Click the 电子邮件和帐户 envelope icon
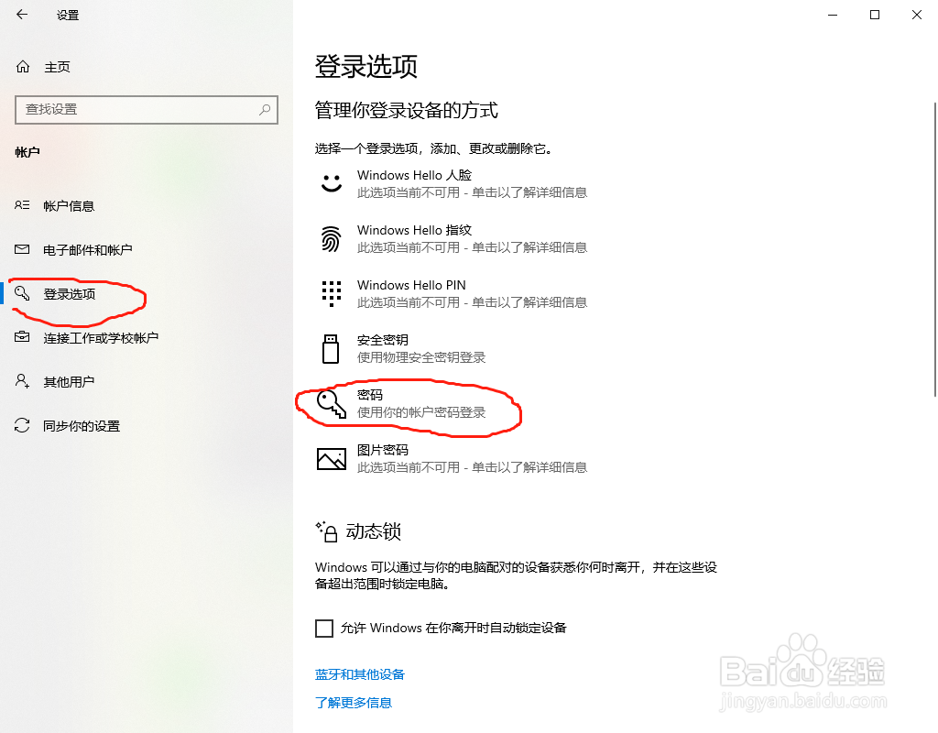The width and height of the screenshot is (938, 733). 22,249
